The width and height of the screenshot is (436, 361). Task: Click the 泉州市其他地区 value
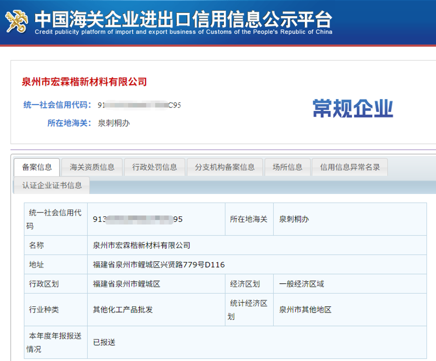click(x=305, y=309)
